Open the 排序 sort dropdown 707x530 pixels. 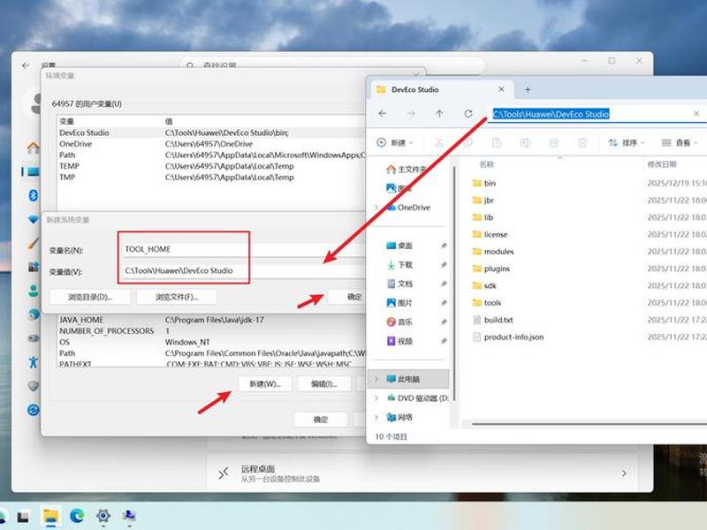point(627,143)
